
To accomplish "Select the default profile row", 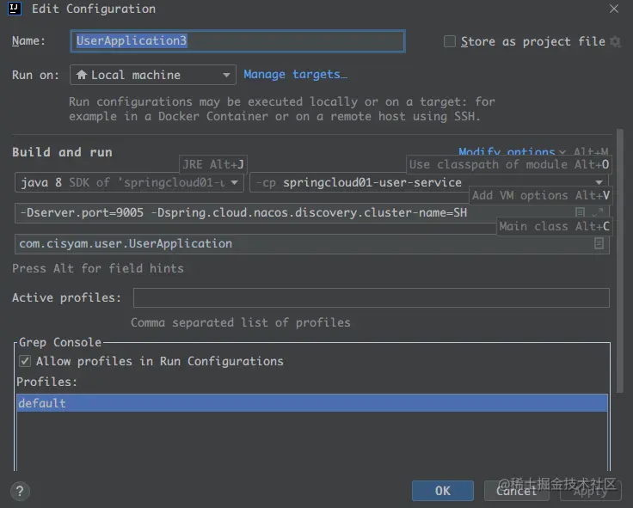I will 311,403.
